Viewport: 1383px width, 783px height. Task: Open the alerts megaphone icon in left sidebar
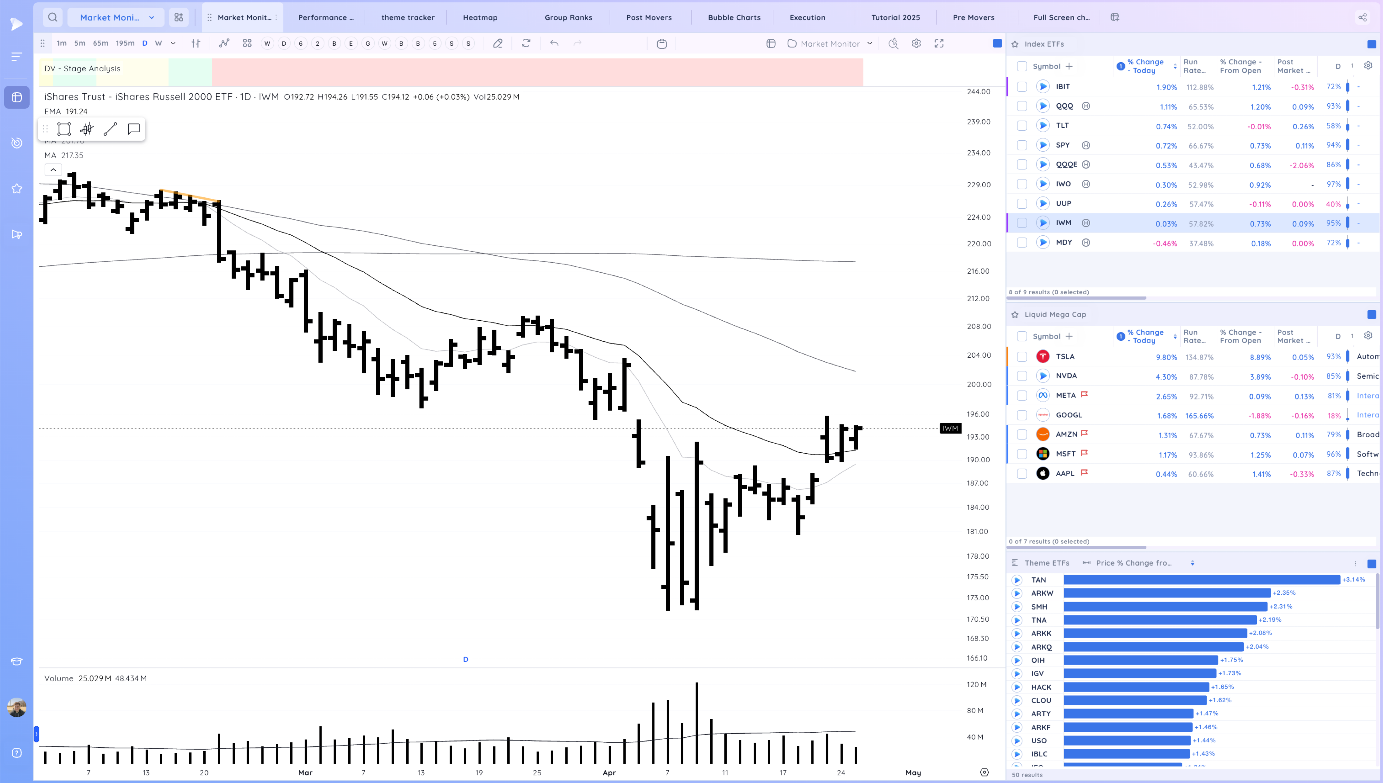(x=17, y=235)
